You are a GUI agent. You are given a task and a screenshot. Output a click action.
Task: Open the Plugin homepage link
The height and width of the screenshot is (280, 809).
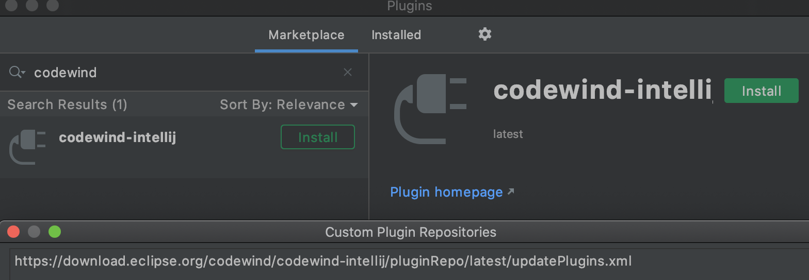446,192
